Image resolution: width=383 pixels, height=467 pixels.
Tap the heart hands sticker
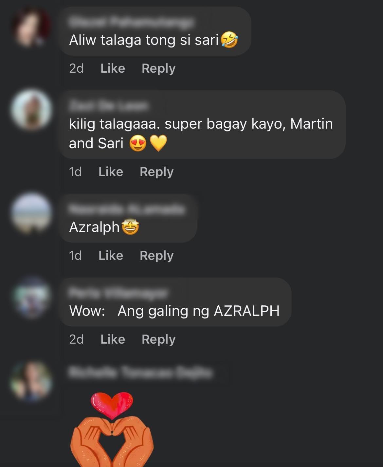112,429
